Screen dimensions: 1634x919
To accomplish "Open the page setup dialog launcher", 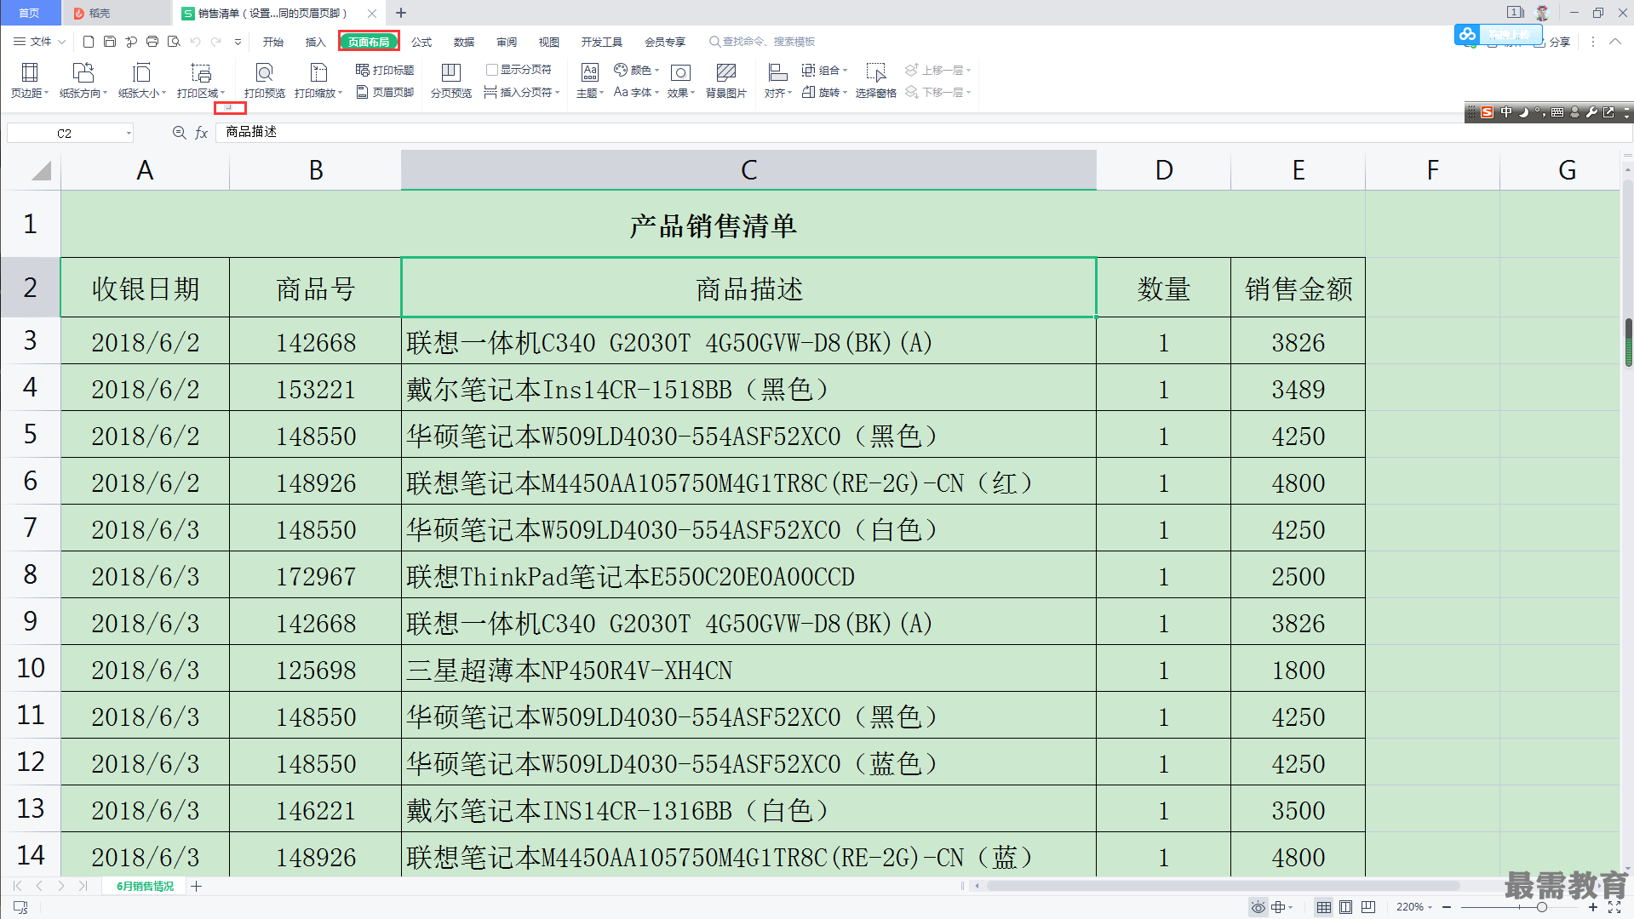I will click(x=228, y=107).
